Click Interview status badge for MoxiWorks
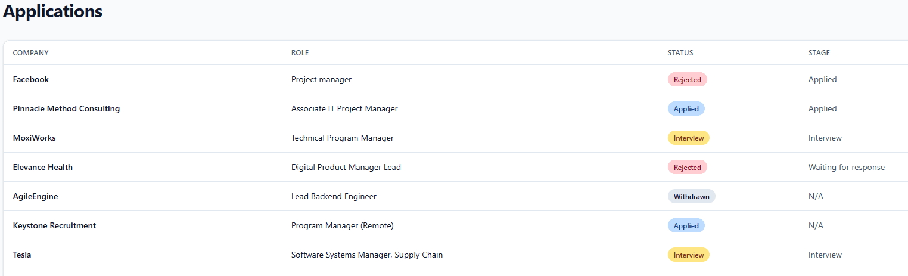This screenshot has height=276, width=908. pyautogui.click(x=689, y=138)
